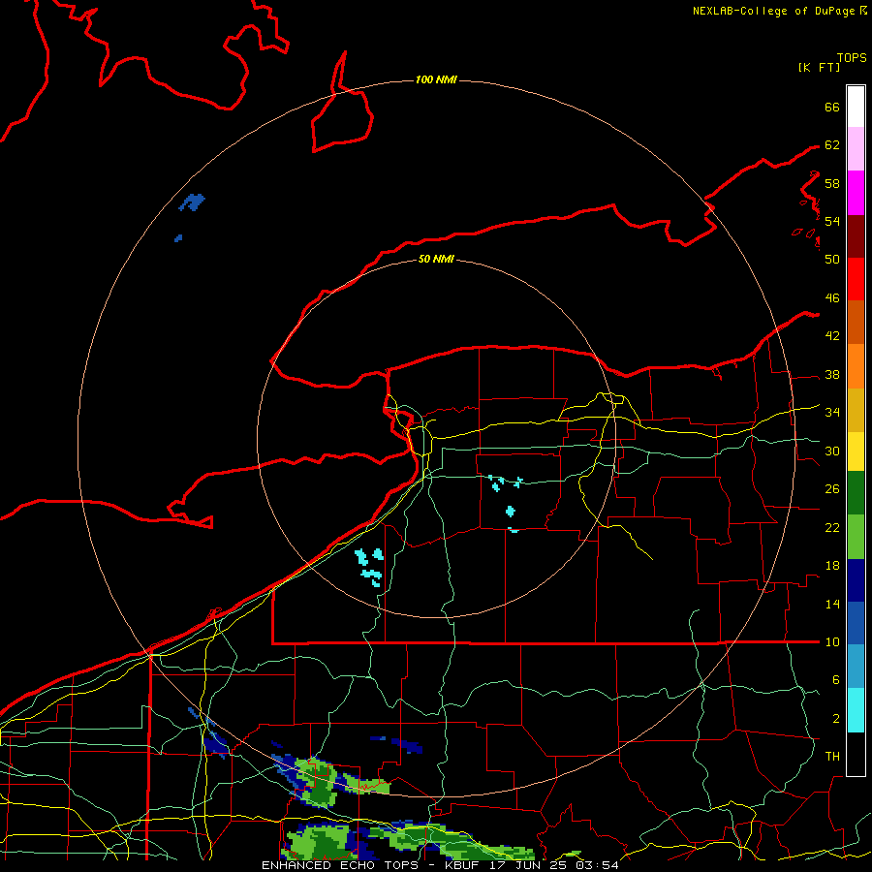The width and height of the screenshot is (872, 872).
Task: Pick the white swatch in the legend
Action: click(856, 107)
